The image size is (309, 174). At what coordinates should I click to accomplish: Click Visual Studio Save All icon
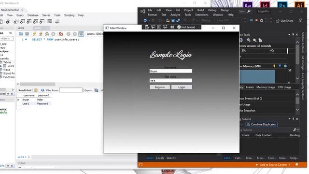coord(178,20)
